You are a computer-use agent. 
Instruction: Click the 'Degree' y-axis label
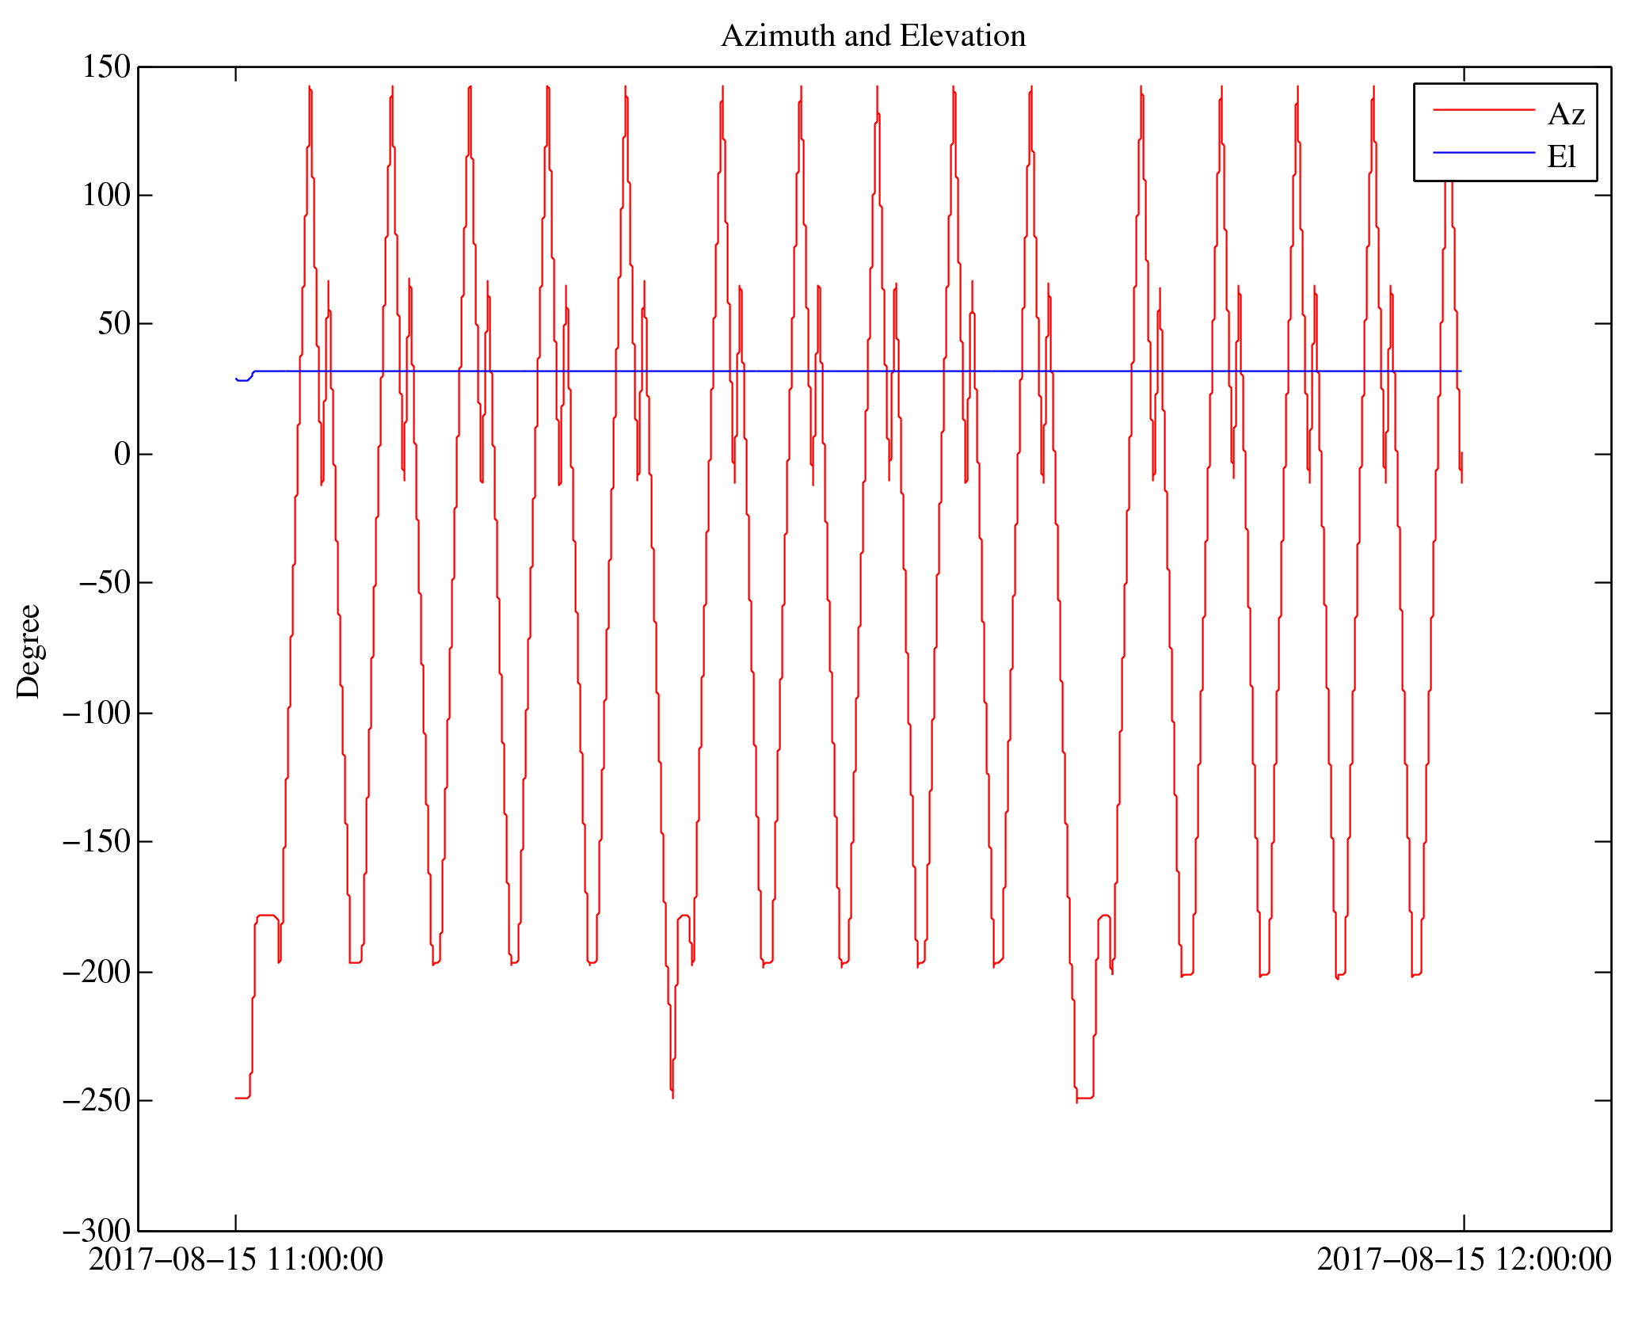(29, 651)
